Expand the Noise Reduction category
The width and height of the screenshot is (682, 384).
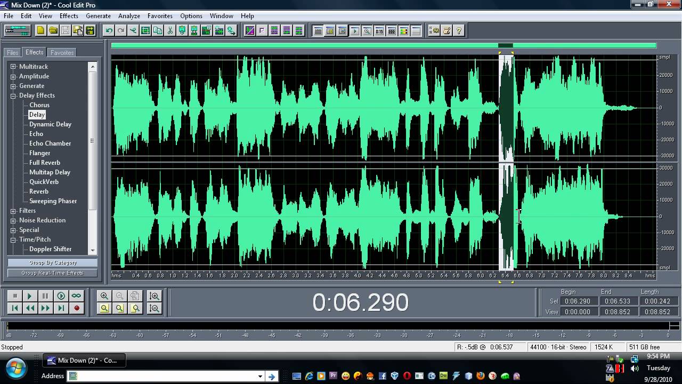click(13, 220)
